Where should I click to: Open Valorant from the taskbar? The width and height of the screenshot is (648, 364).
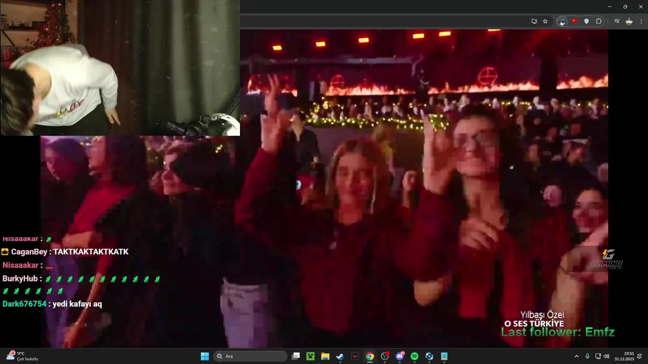tap(355, 356)
